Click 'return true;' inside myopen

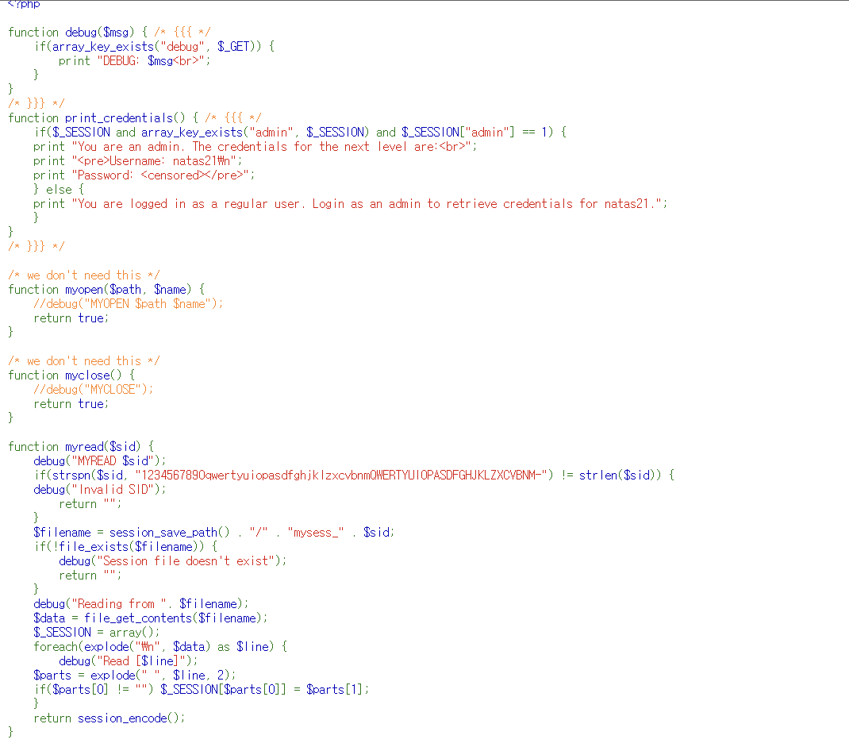click(x=71, y=318)
